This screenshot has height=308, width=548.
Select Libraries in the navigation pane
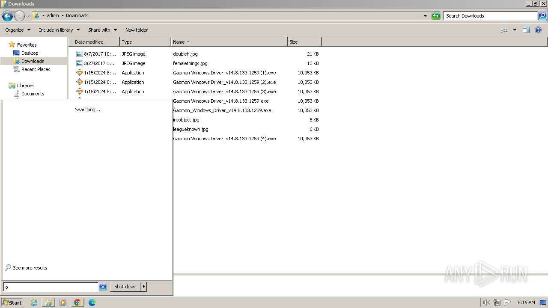coord(26,86)
